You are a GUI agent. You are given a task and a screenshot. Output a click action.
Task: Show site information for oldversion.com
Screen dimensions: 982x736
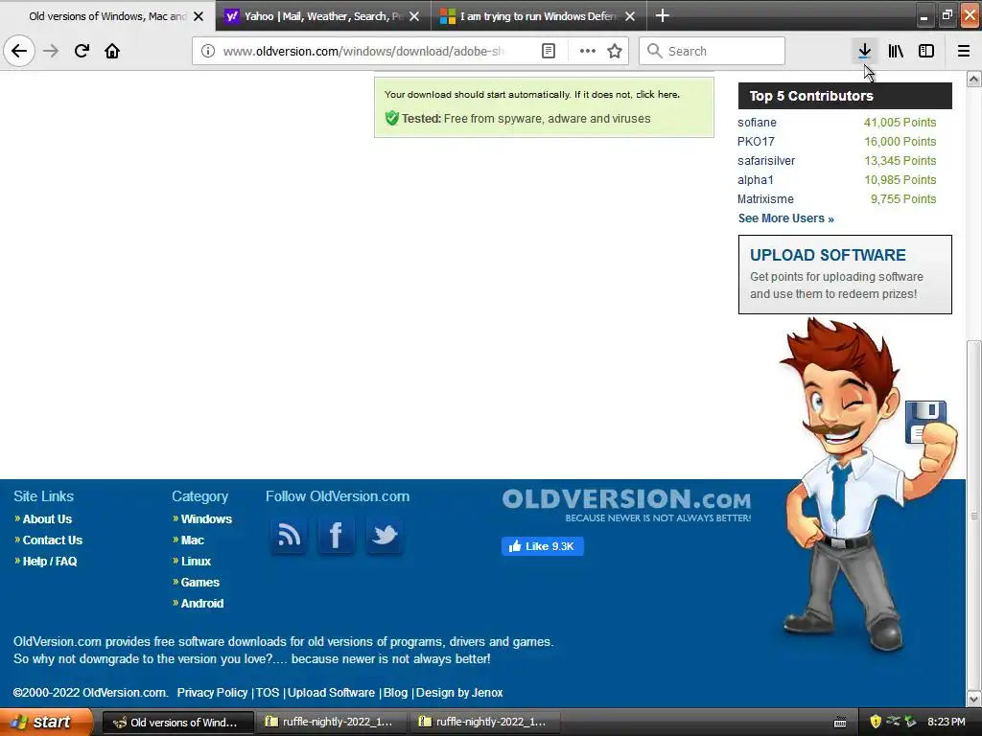tap(208, 51)
